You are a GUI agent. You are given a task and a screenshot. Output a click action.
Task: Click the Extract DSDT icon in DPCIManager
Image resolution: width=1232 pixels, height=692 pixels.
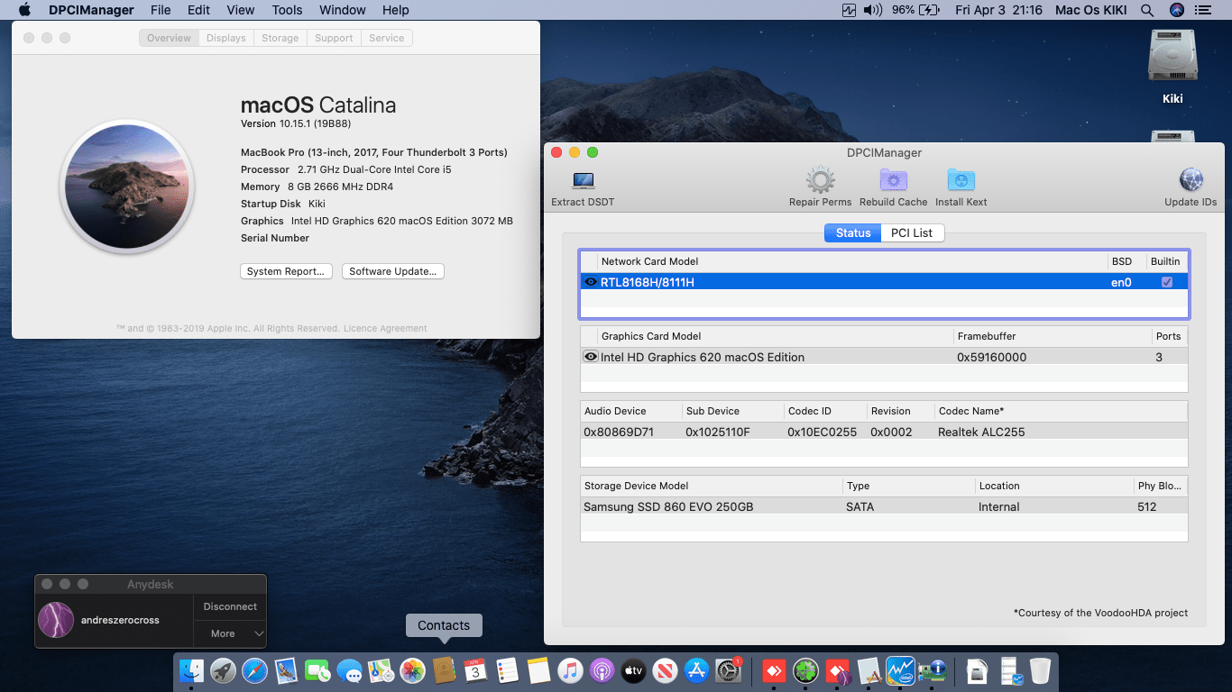click(x=582, y=180)
